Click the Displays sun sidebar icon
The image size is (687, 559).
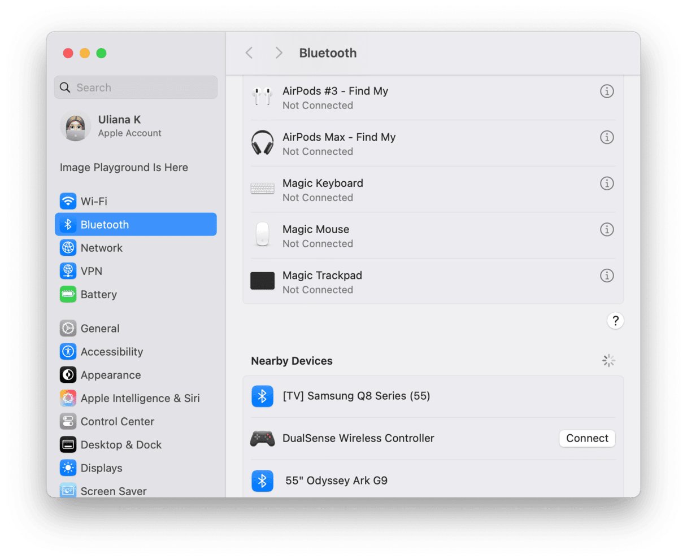(x=68, y=468)
